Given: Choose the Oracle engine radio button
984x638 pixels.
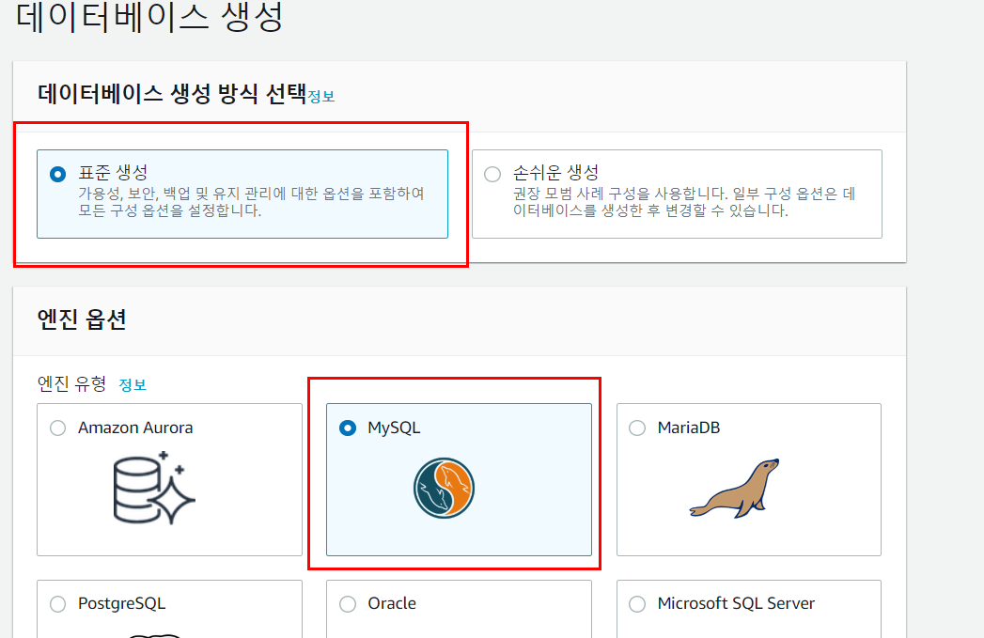Looking at the screenshot, I should click(x=348, y=604).
